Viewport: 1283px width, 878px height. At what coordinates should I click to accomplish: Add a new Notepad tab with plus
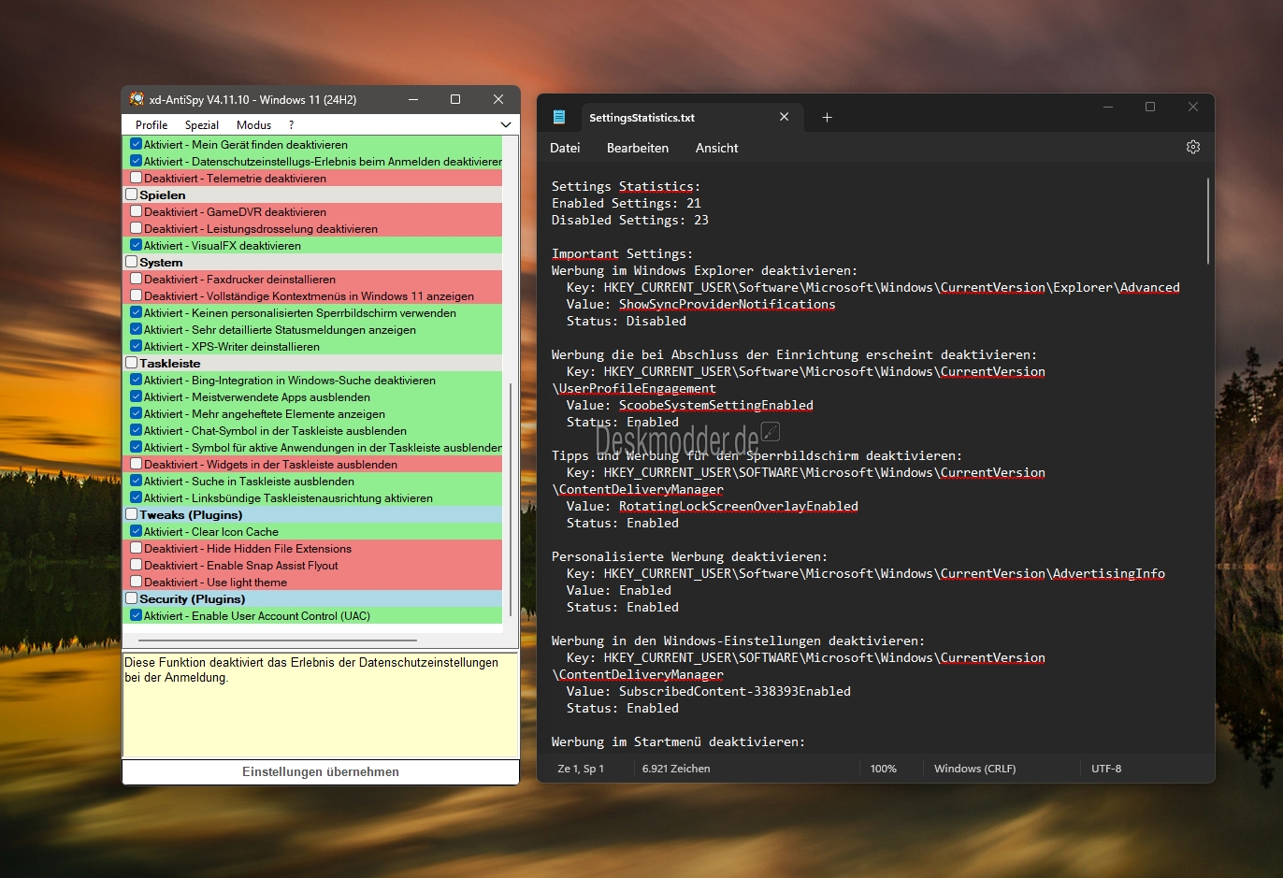point(827,117)
